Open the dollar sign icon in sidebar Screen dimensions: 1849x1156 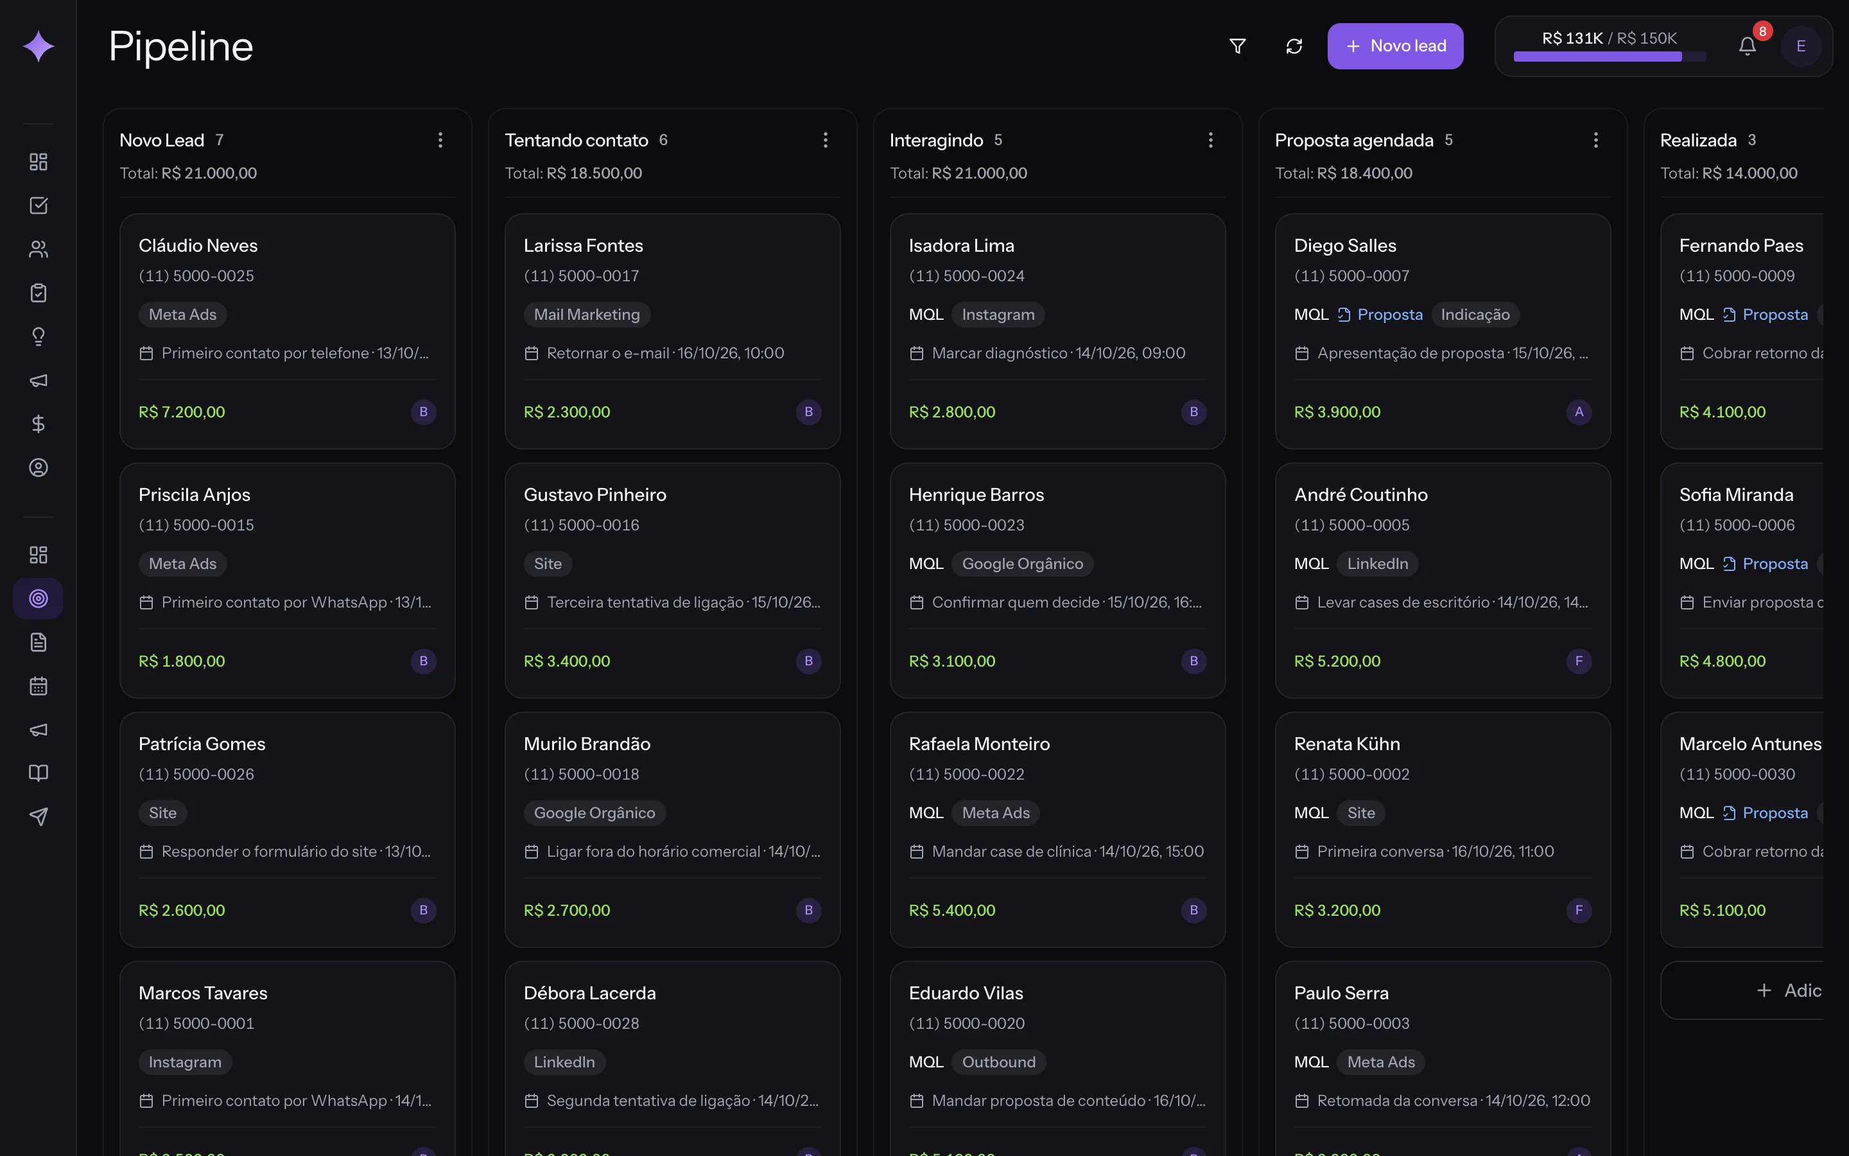click(39, 424)
